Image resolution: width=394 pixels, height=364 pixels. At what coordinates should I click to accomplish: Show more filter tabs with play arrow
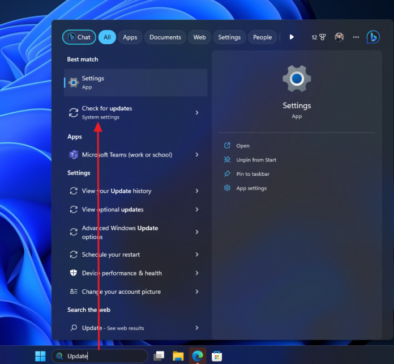292,37
